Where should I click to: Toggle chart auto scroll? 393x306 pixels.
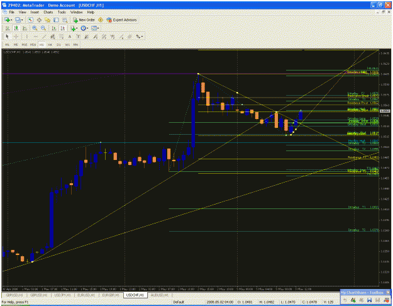(x=53, y=28)
